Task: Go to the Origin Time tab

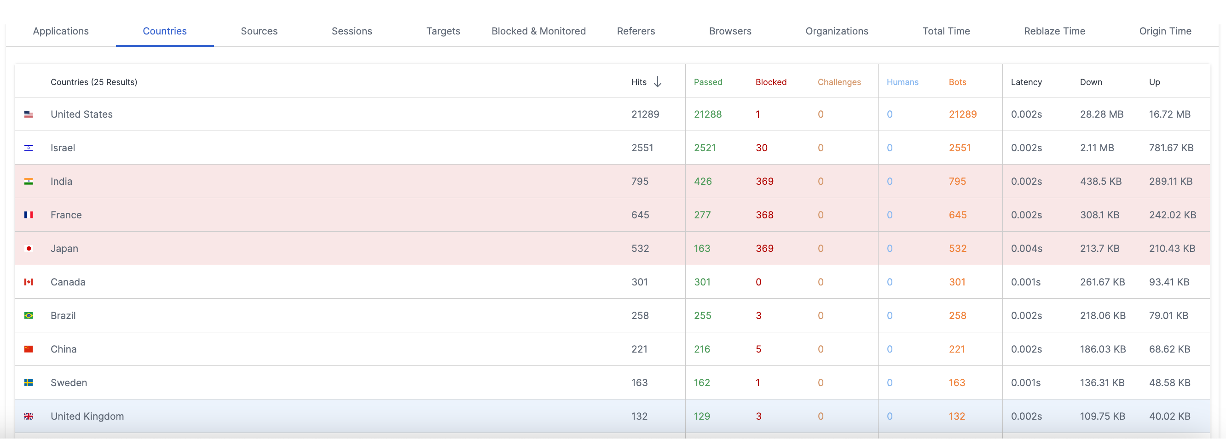Action: tap(1165, 31)
